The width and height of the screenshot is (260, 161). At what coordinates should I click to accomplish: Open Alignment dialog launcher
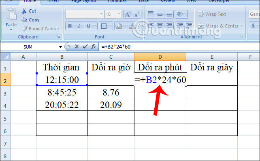coord(242,36)
